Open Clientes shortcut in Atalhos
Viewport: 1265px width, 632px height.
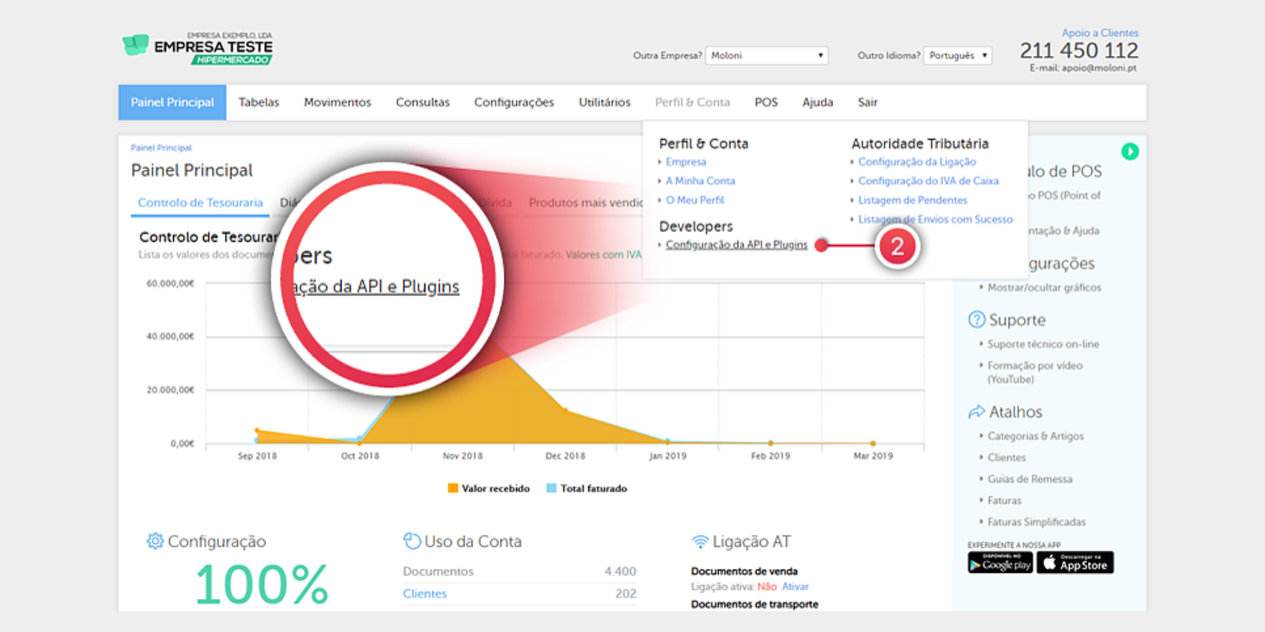(x=1006, y=457)
